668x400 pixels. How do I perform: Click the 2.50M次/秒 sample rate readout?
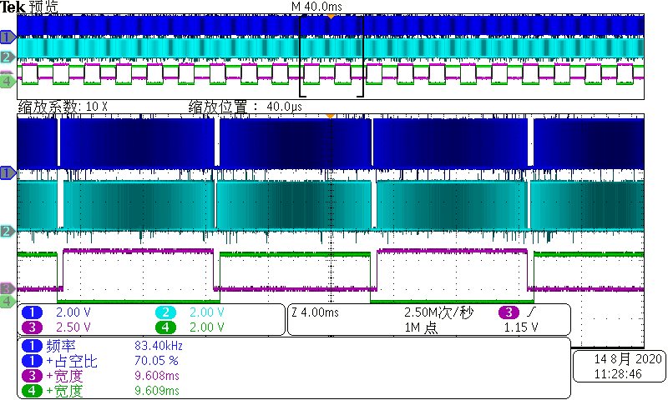coord(438,312)
